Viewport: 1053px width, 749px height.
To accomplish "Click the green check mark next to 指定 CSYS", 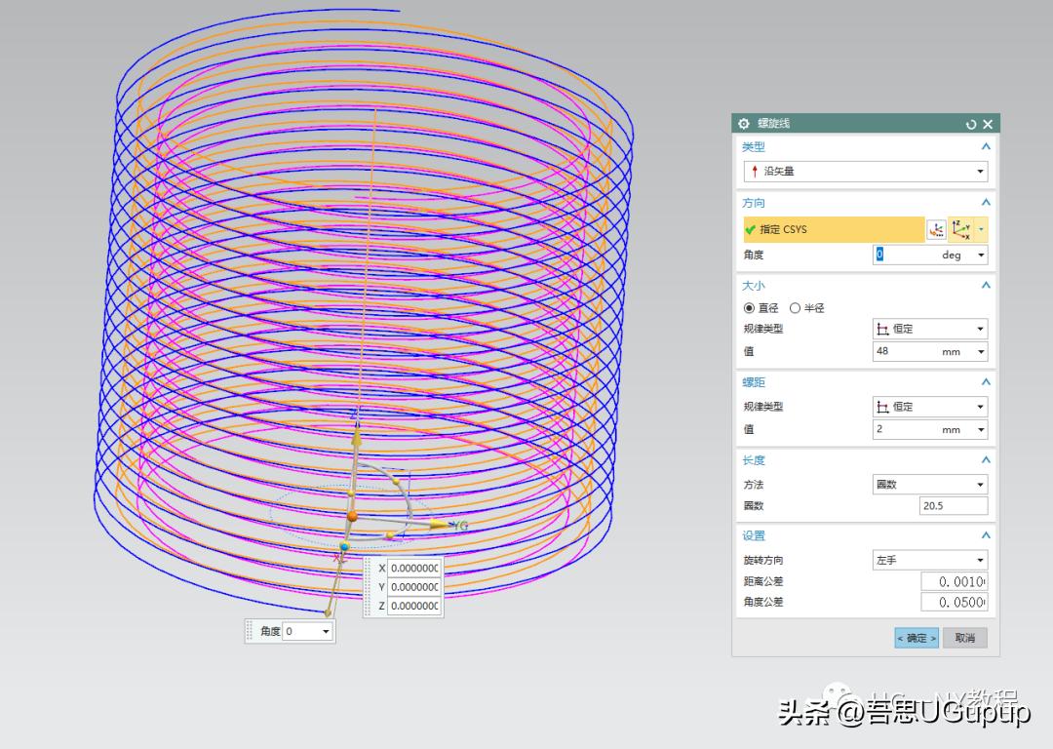I will [750, 229].
